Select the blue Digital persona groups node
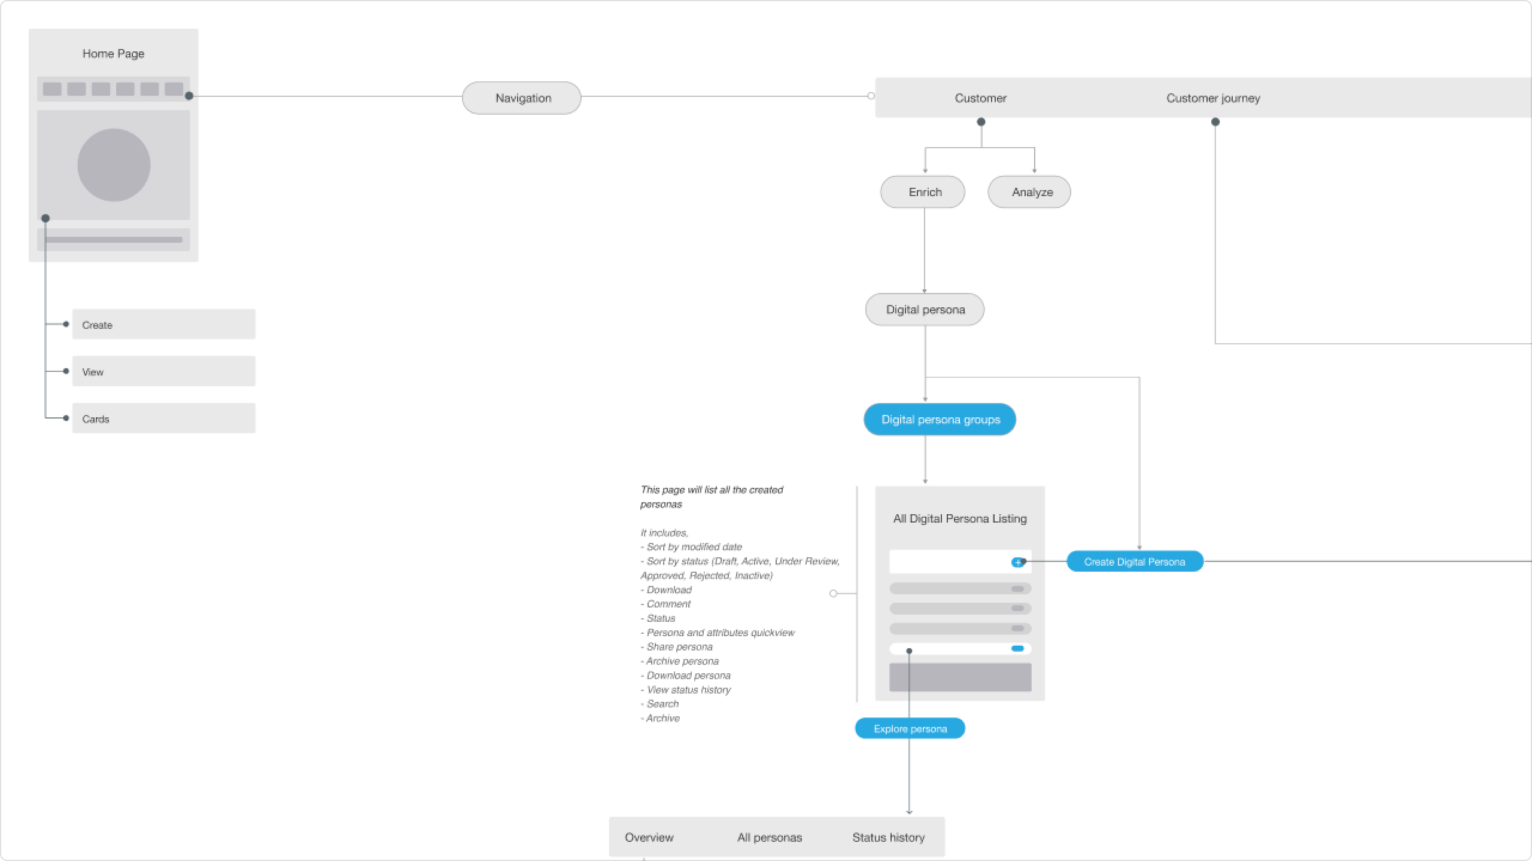Screen dimensions: 1532x861 pyautogui.click(x=940, y=420)
